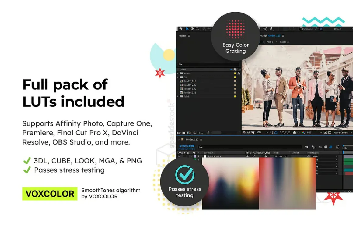Open the Show Channel RGB icon
Screen dimensions: 353x236
(x=303, y=132)
